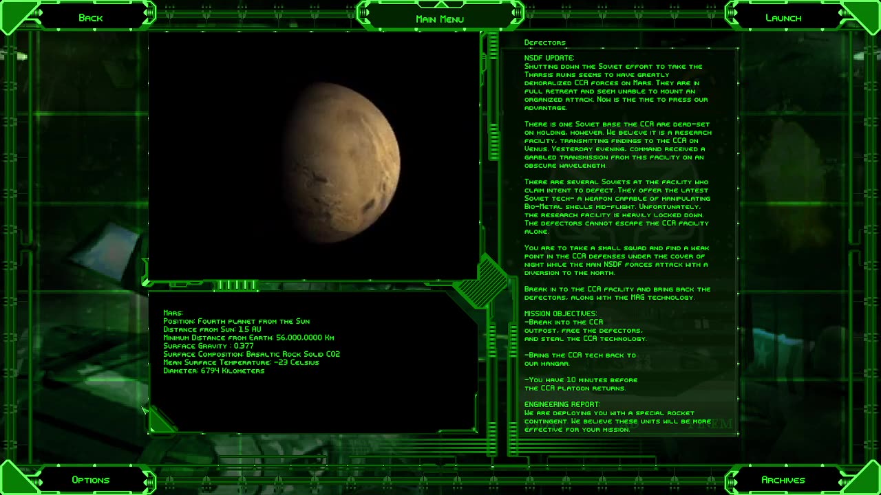Open the Archives

pyautogui.click(x=783, y=480)
